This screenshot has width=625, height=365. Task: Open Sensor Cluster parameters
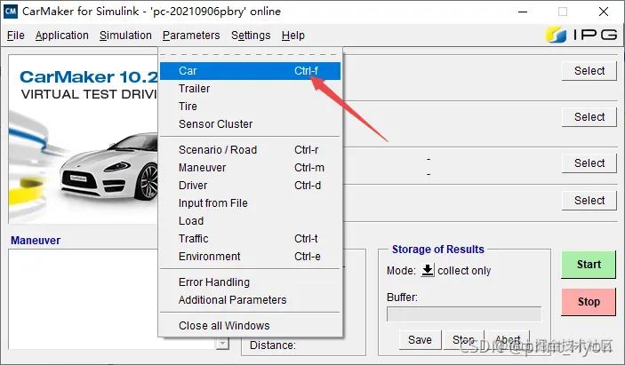click(251, 124)
